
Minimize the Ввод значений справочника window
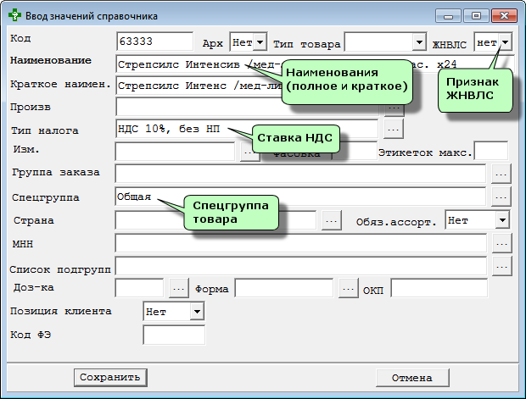pos(449,16)
